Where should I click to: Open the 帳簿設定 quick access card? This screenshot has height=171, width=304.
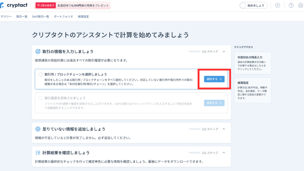pyautogui.click(x=253, y=90)
